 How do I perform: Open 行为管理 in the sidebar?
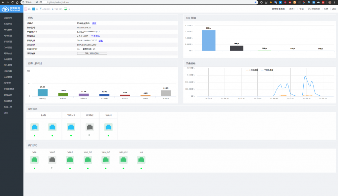[8, 65]
